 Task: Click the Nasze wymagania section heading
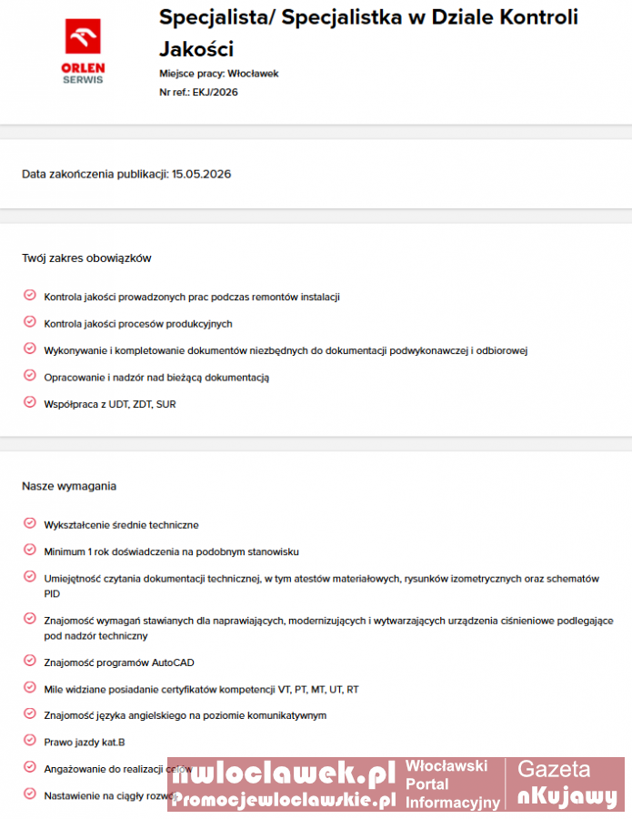pos(69,486)
